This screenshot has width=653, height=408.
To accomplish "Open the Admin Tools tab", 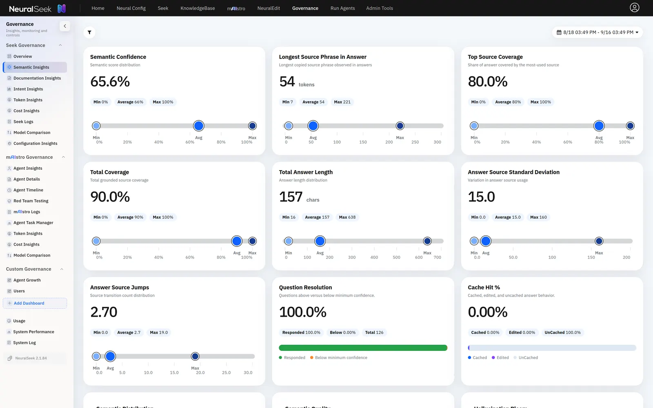I will pos(380,8).
